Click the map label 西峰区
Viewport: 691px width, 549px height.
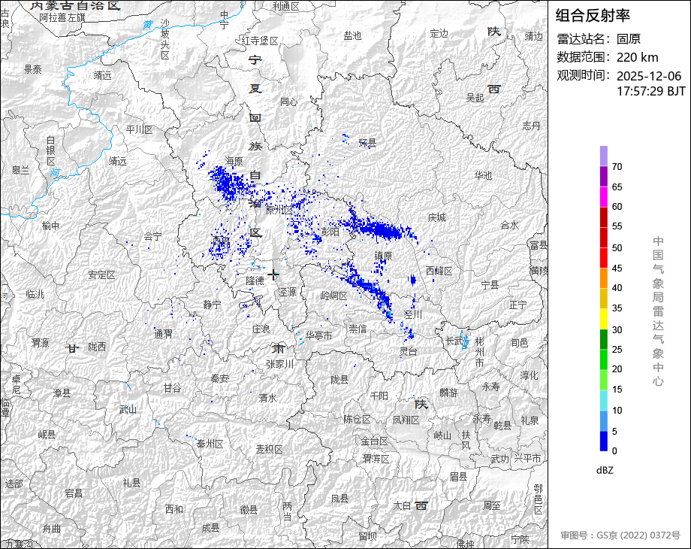pyautogui.click(x=439, y=271)
